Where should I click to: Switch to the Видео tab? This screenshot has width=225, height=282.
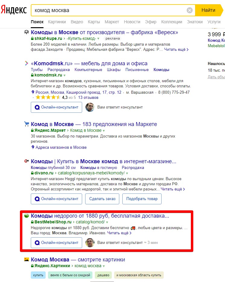pyautogui.click(x=77, y=22)
